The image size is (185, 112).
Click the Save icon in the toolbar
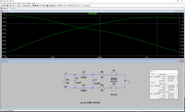[8, 5]
